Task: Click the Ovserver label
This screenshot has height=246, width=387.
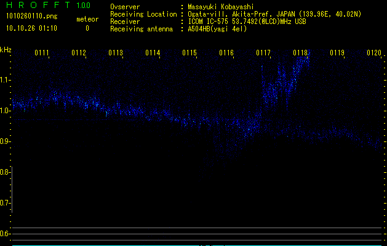Action: [125, 7]
